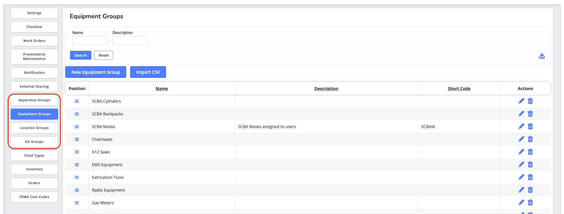
Task: Delete the SCBA Cylinders group
Action: (530, 101)
